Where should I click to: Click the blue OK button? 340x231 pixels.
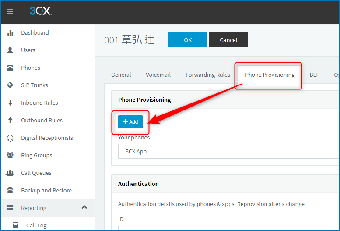188,40
